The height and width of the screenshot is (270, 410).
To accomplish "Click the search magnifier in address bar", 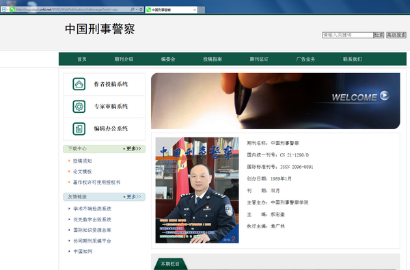I will tap(133, 10).
